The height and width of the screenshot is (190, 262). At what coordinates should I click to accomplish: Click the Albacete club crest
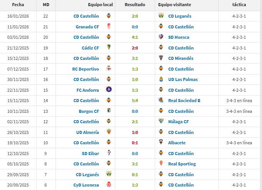[x=161, y=143]
